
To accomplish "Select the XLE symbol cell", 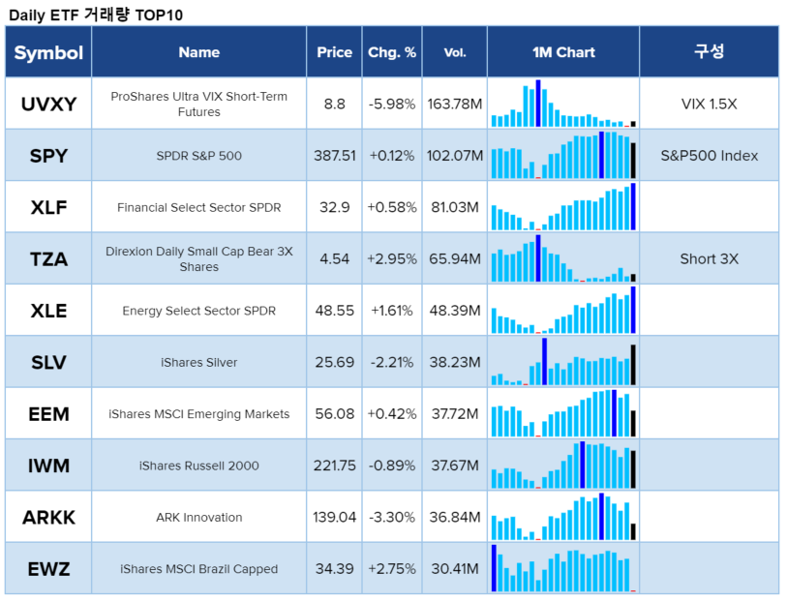I will pyautogui.click(x=48, y=311).
